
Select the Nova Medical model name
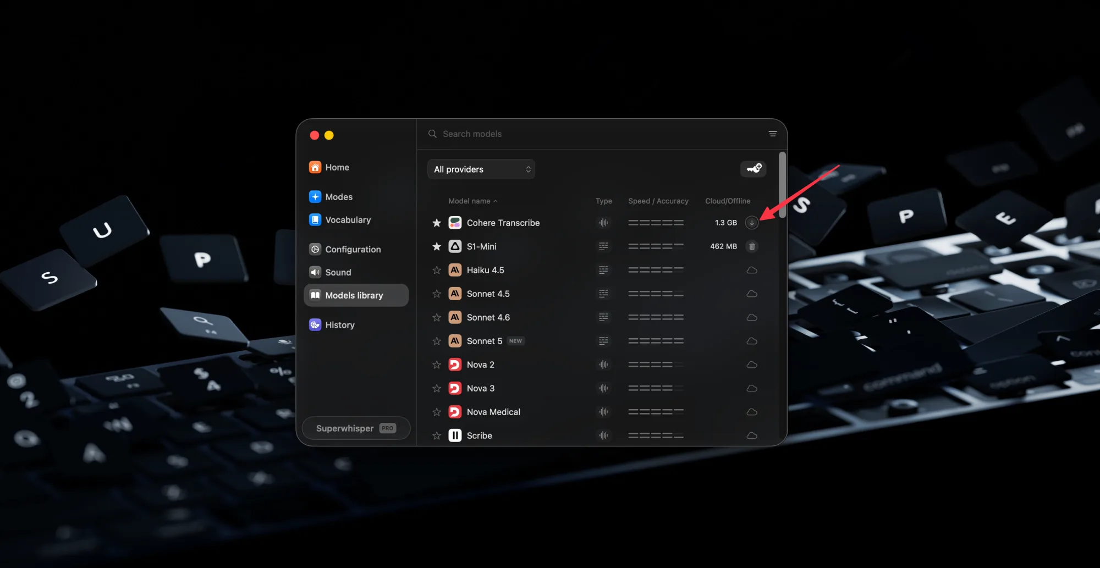point(493,412)
